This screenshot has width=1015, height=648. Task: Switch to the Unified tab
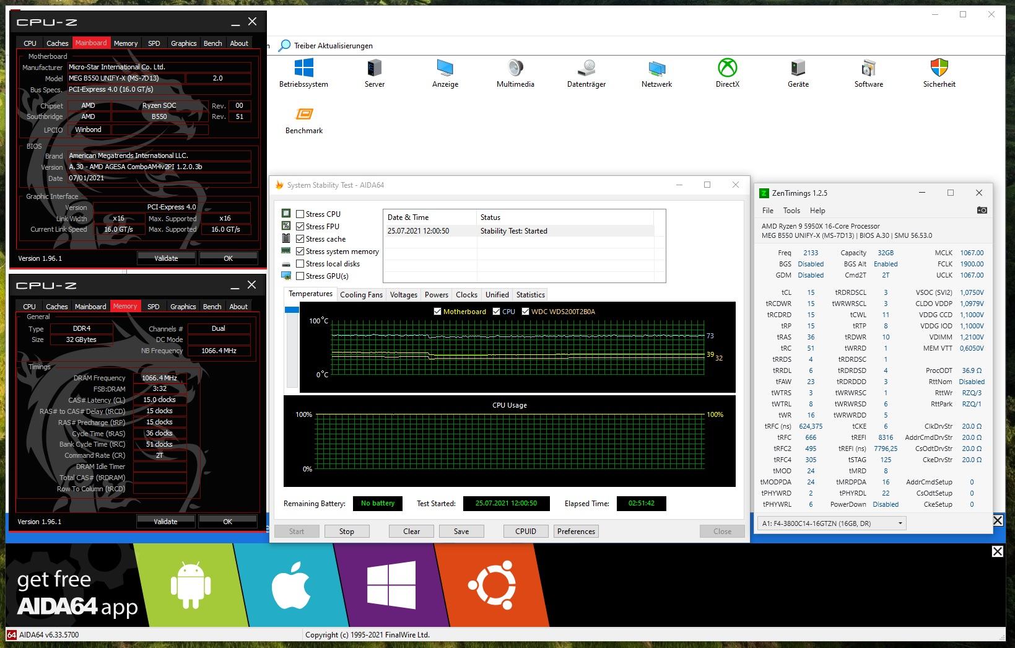[497, 295]
